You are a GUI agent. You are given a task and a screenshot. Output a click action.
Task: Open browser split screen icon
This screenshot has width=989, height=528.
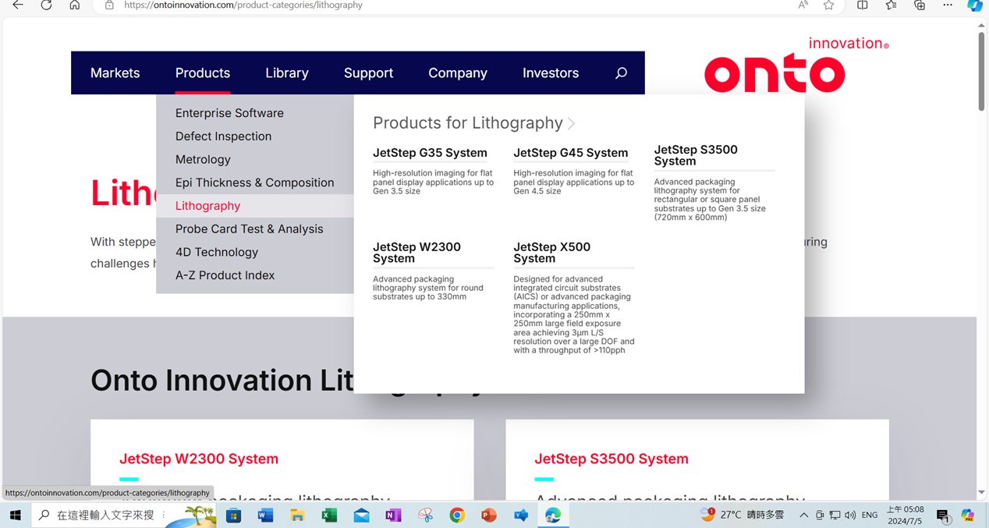pos(862,5)
